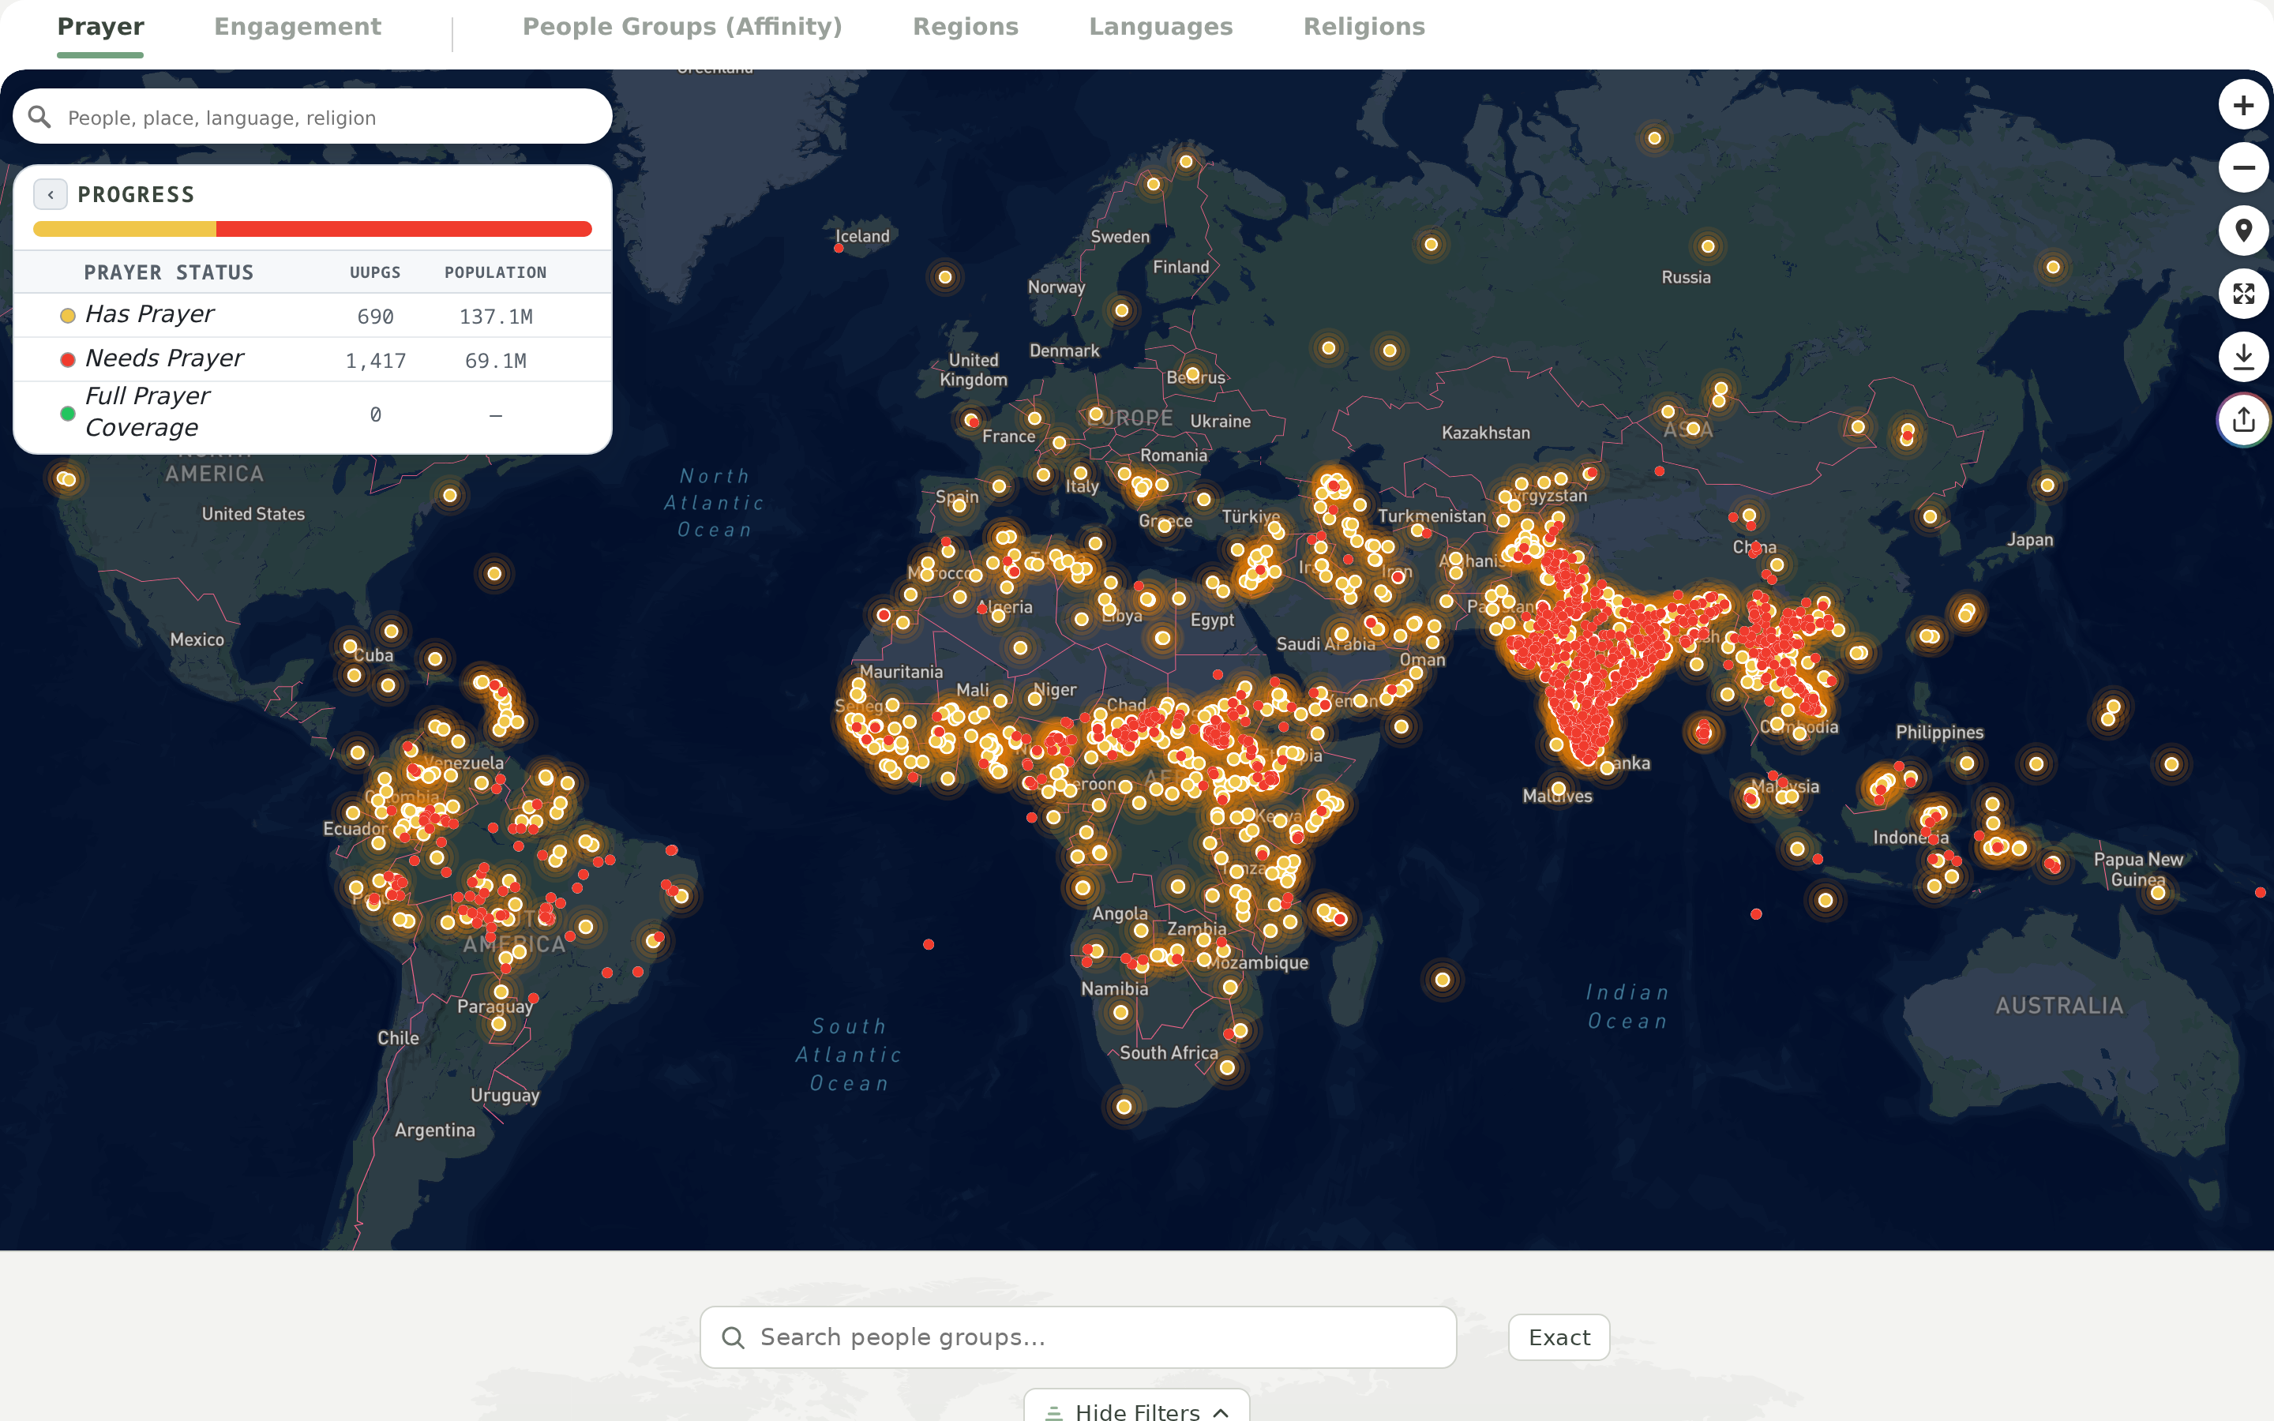Viewport: 2274px width, 1421px height.
Task: Switch to the Regions tab
Action: pos(966,26)
